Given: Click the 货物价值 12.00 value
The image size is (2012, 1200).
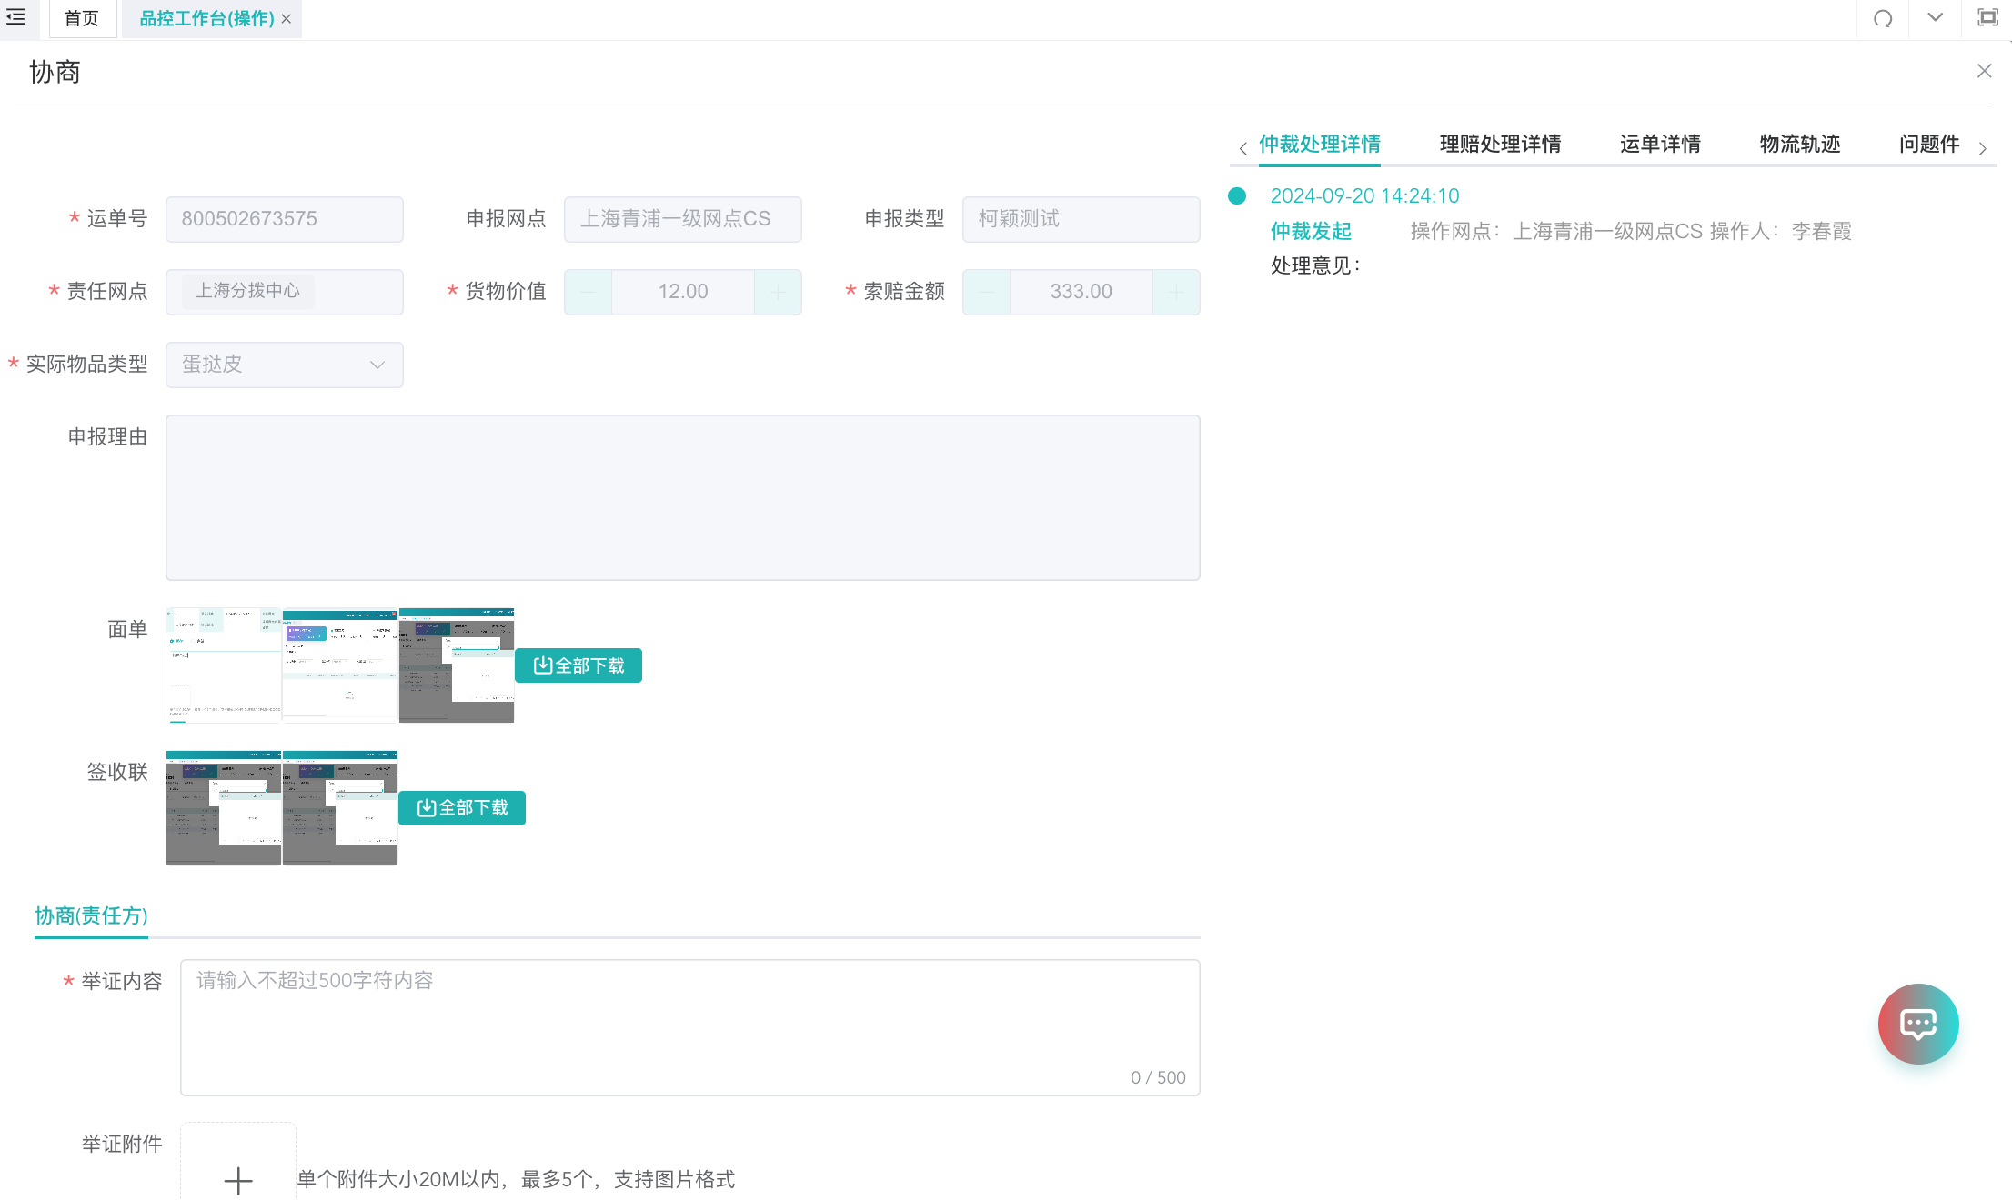Looking at the screenshot, I should point(683,292).
